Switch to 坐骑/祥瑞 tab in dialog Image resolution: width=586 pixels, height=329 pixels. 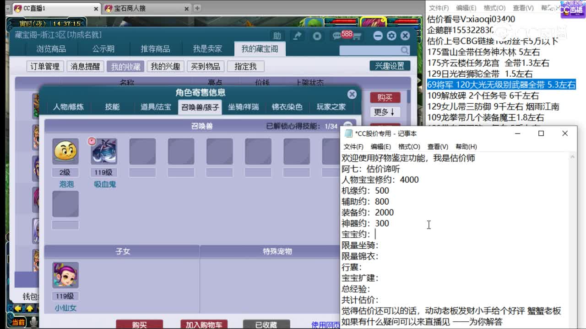pyautogui.click(x=244, y=107)
